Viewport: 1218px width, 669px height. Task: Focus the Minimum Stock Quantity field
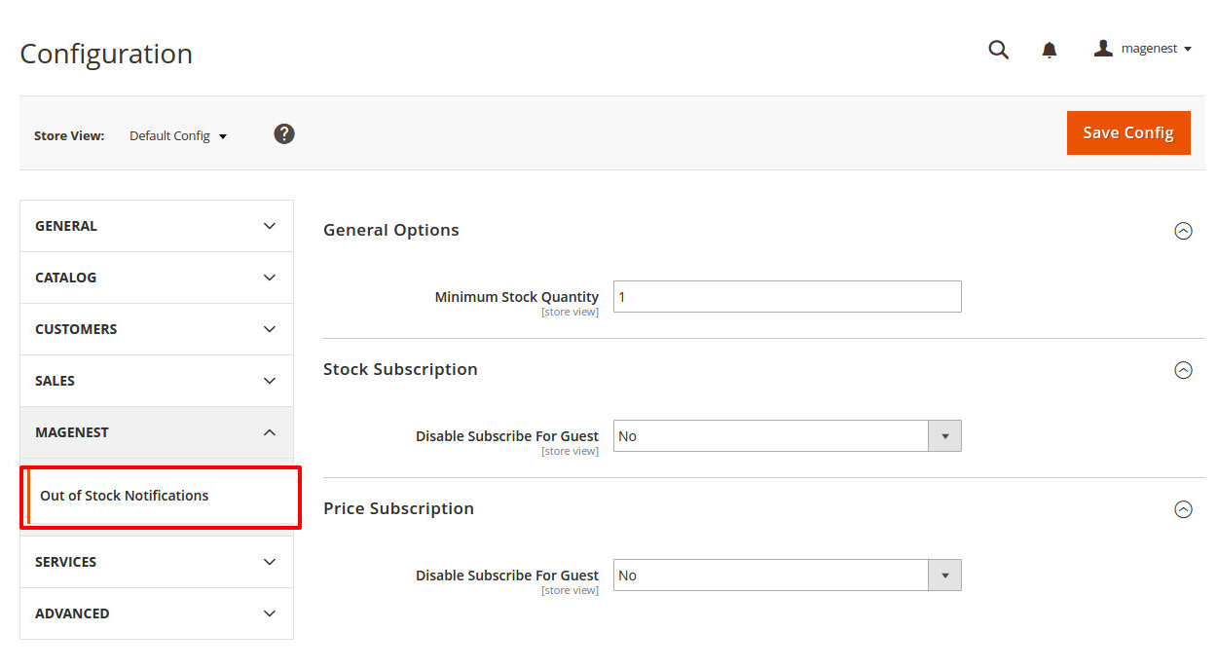(x=788, y=297)
